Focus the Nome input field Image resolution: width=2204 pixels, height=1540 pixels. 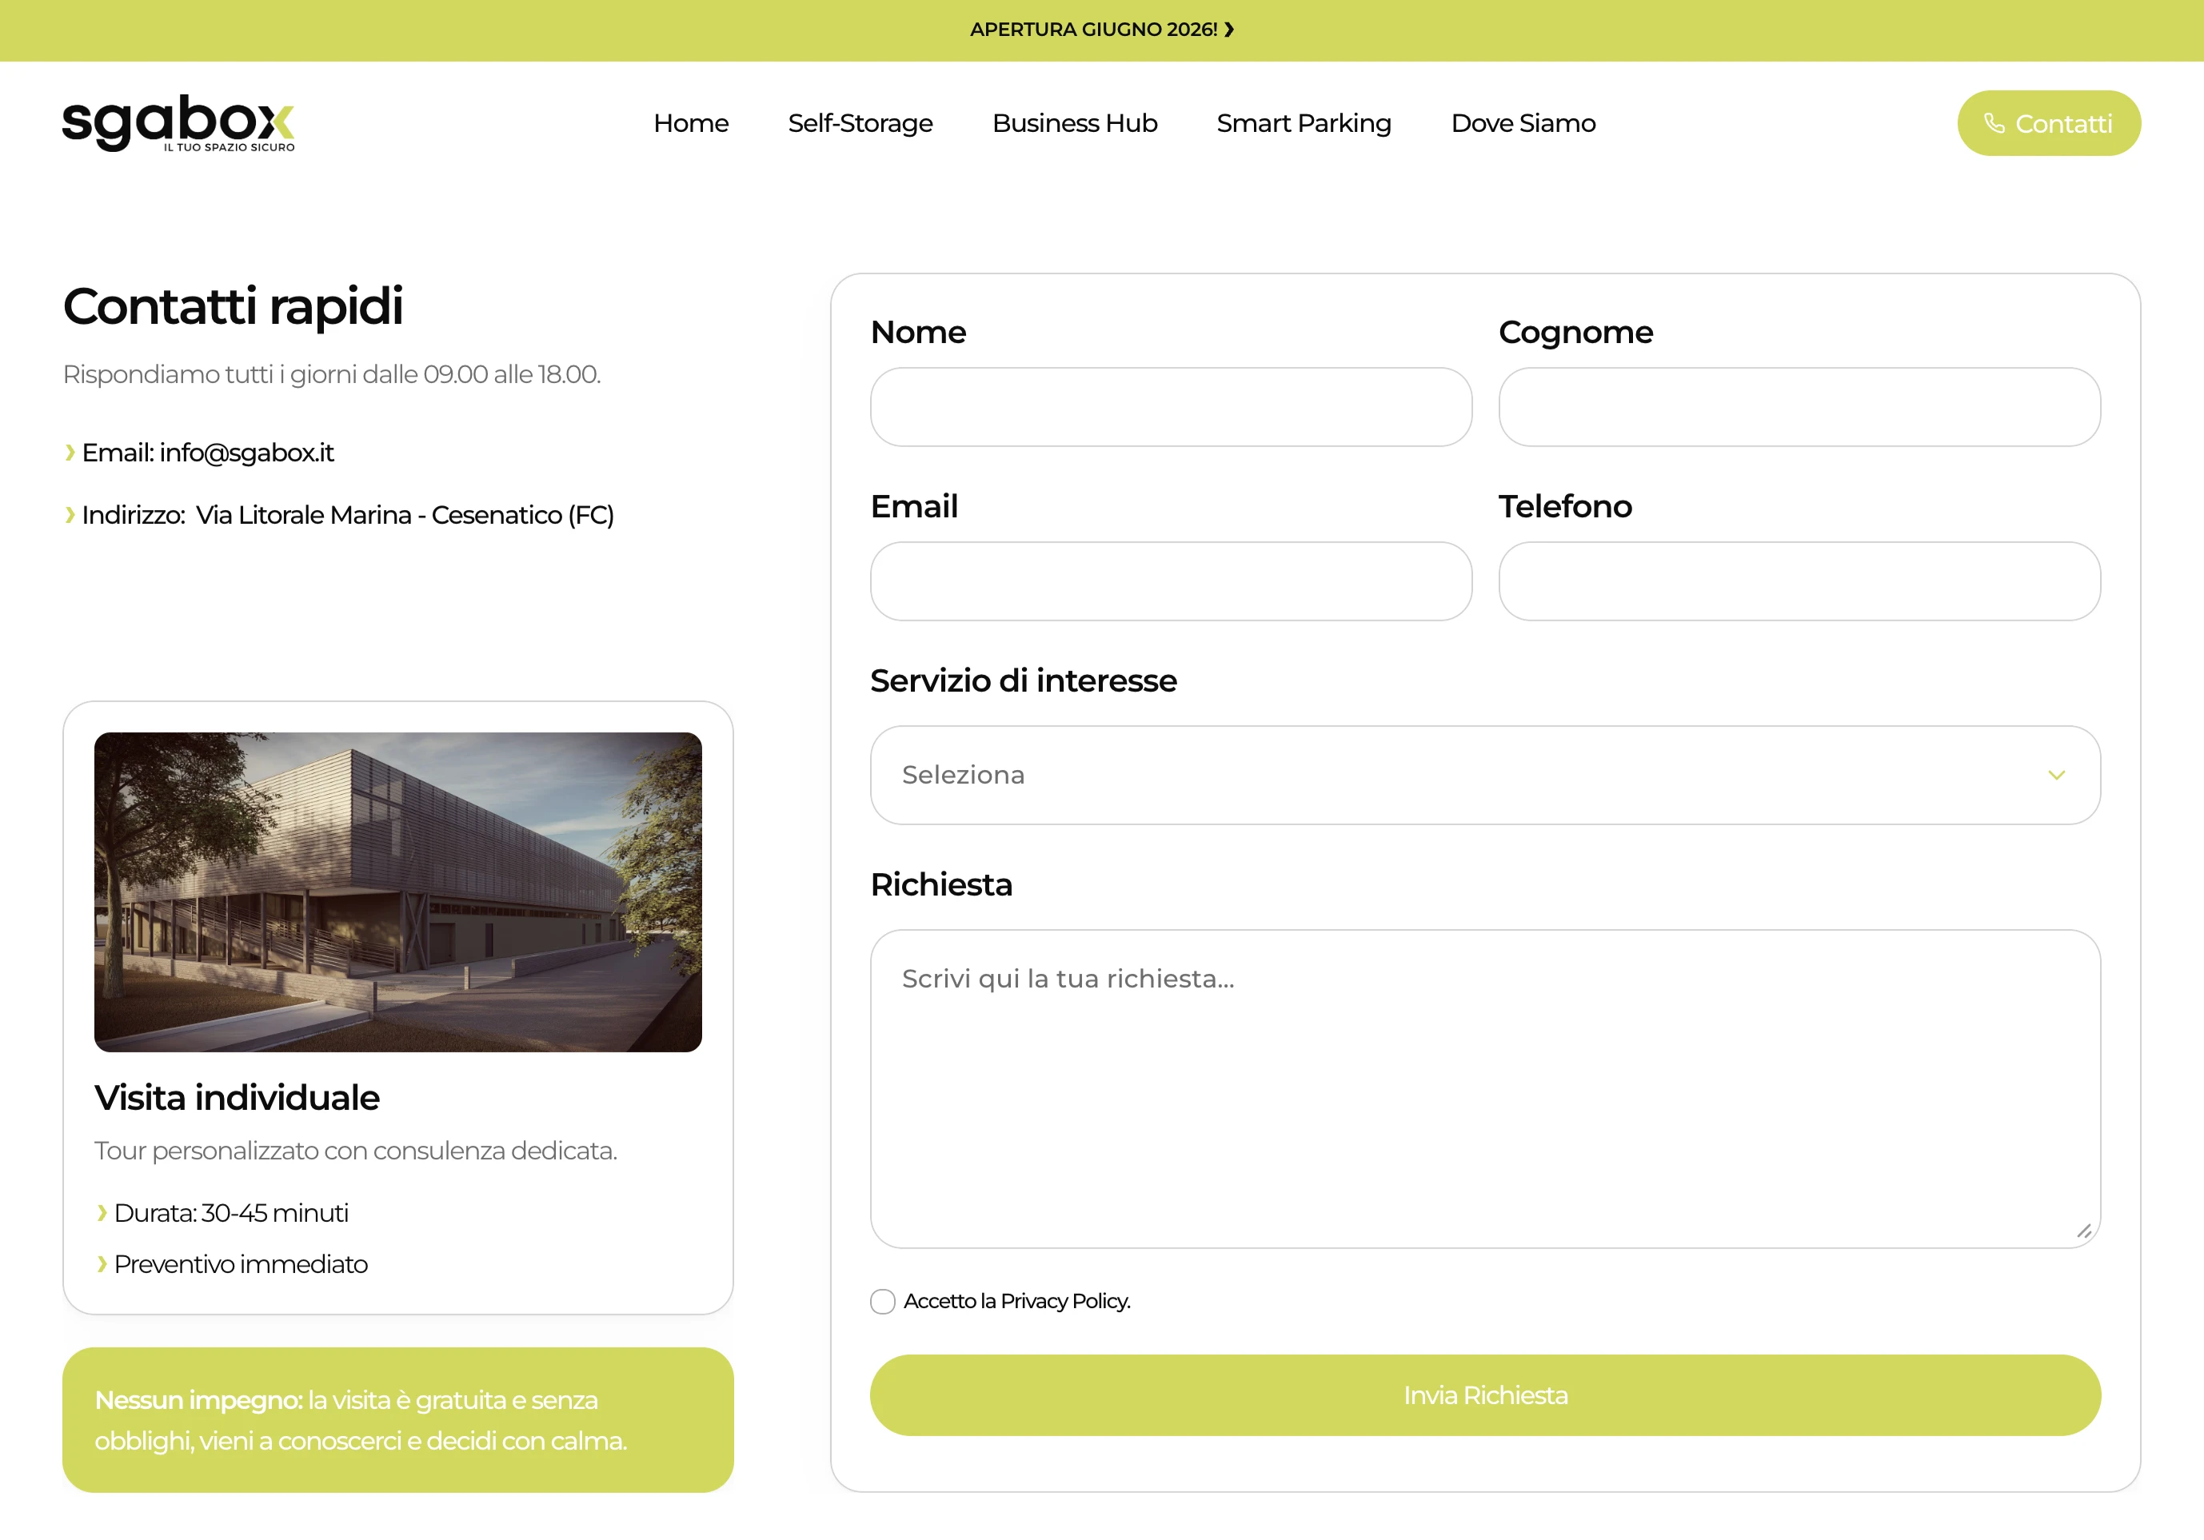(x=1170, y=407)
